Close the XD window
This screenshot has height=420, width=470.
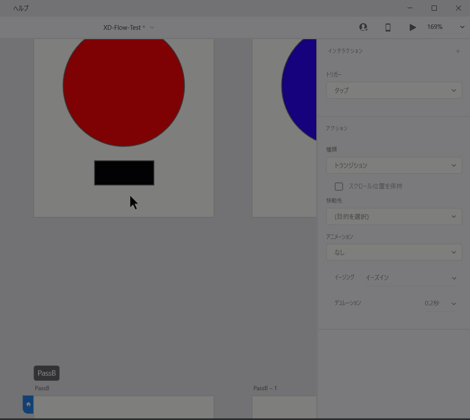(x=459, y=8)
